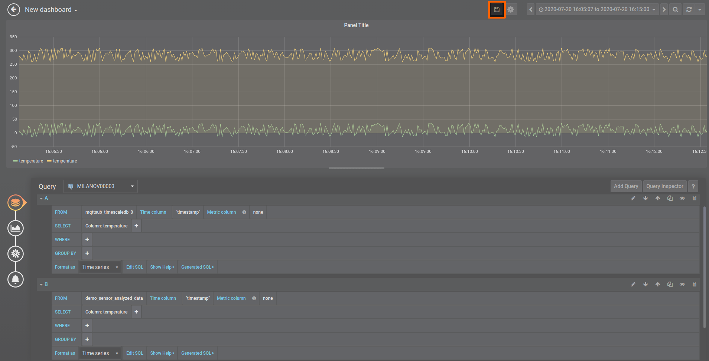Click the zoom out time range icon
Image resolution: width=709 pixels, height=361 pixels.
pos(675,10)
